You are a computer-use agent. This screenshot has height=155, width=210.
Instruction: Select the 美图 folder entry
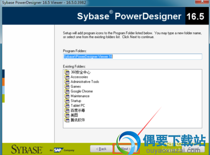(74, 115)
